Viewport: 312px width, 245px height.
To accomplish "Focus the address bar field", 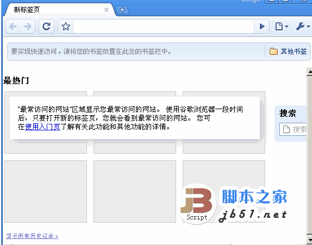I will 164,26.
